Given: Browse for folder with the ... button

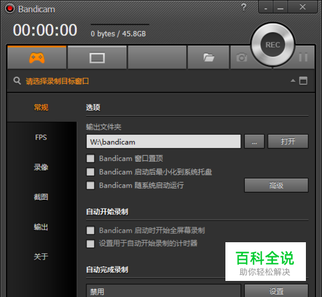Looking at the screenshot, I should [x=254, y=142].
